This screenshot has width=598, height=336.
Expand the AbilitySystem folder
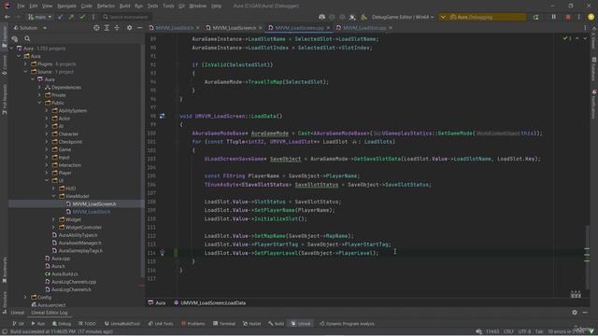pyautogui.click(x=47, y=110)
